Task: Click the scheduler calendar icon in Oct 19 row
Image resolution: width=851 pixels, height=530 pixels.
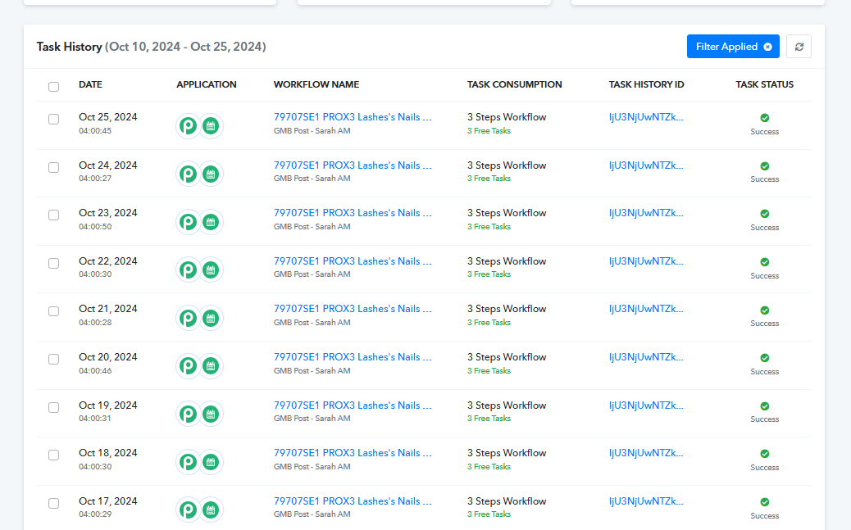Action: tap(211, 414)
